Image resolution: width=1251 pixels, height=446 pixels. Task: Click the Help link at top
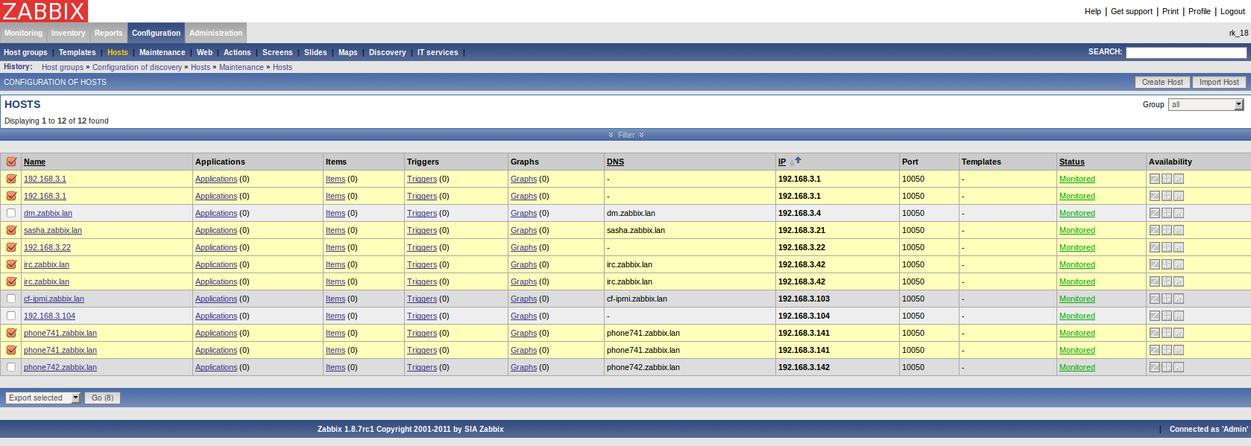pyautogui.click(x=1093, y=11)
